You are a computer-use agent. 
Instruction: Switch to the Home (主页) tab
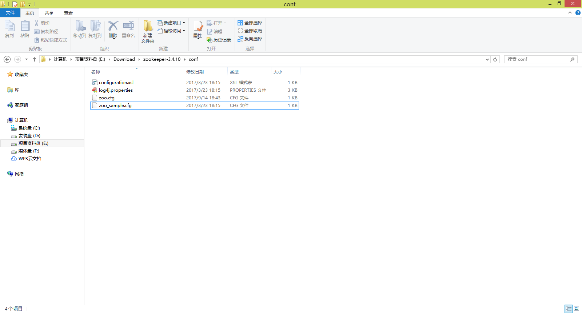pos(30,13)
